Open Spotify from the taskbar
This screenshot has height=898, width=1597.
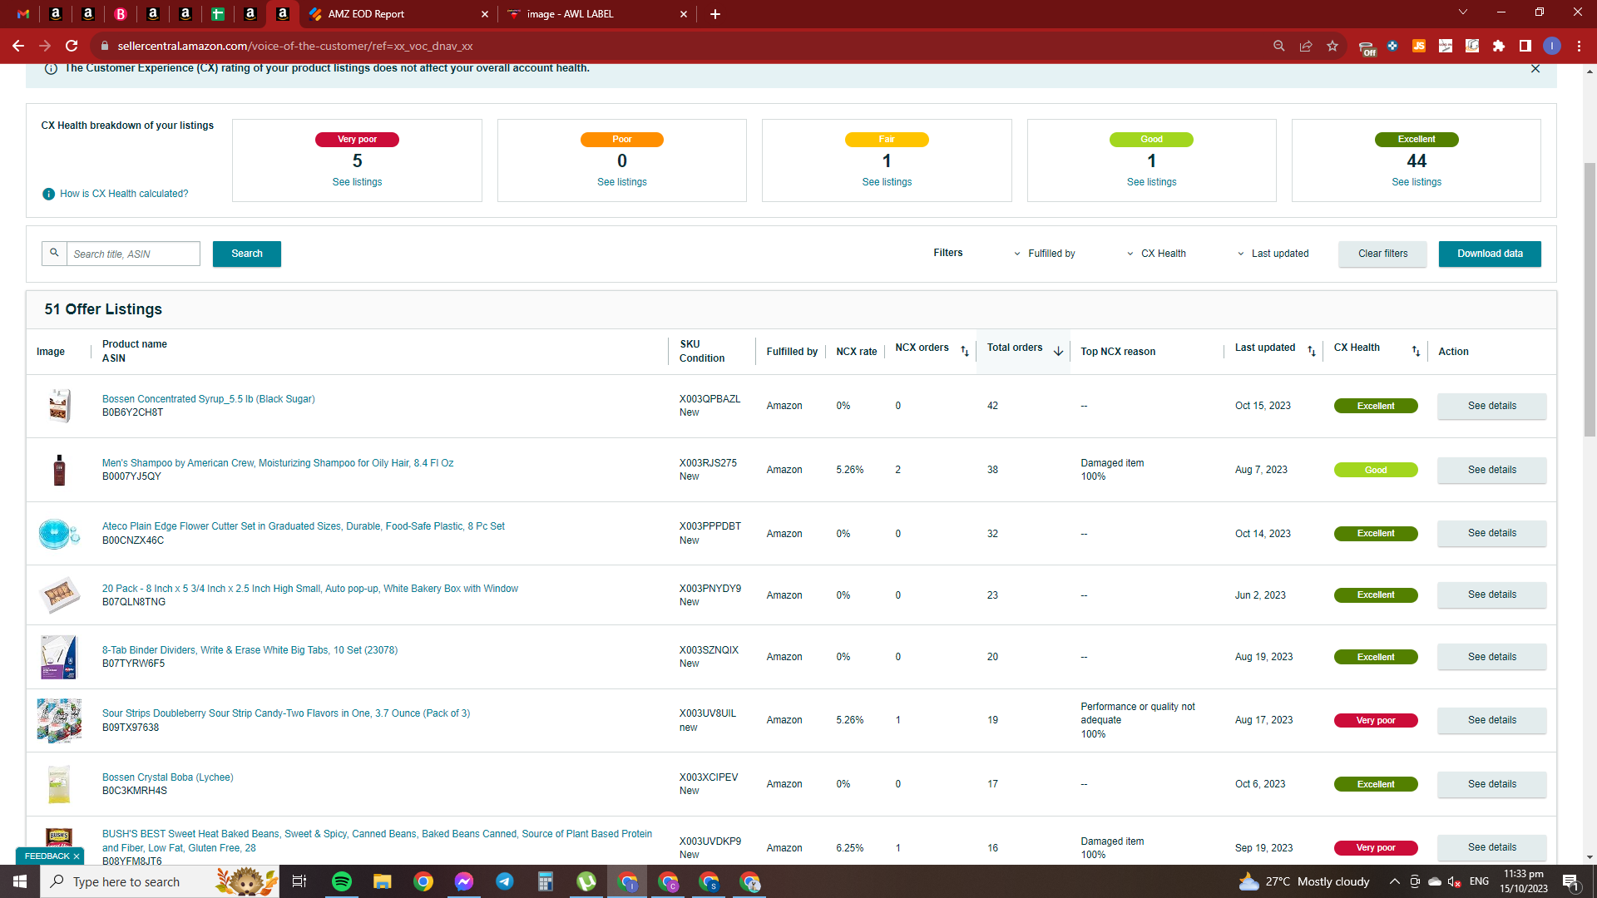click(342, 881)
